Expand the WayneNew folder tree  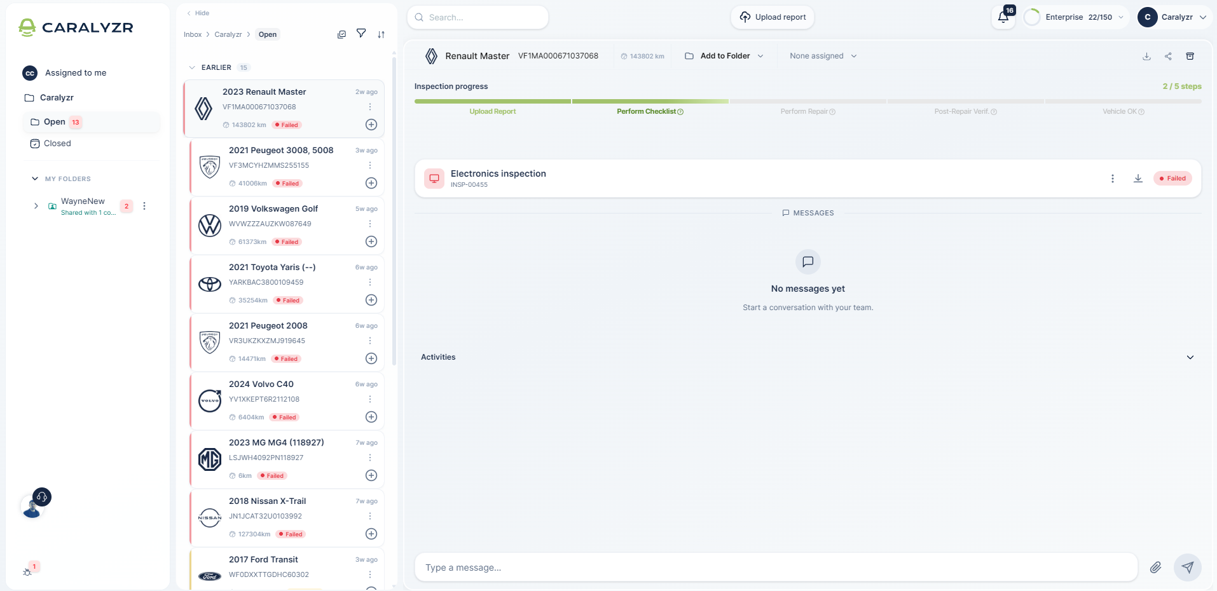pos(36,206)
